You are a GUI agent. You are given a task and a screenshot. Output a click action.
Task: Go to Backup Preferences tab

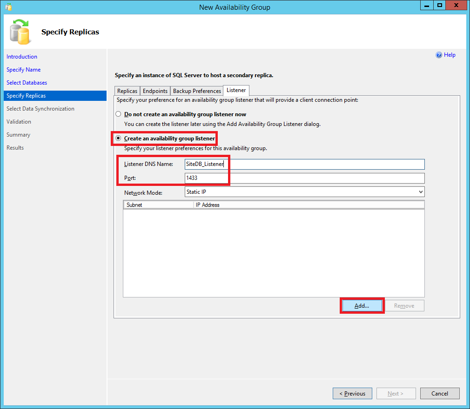click(197, 91)
